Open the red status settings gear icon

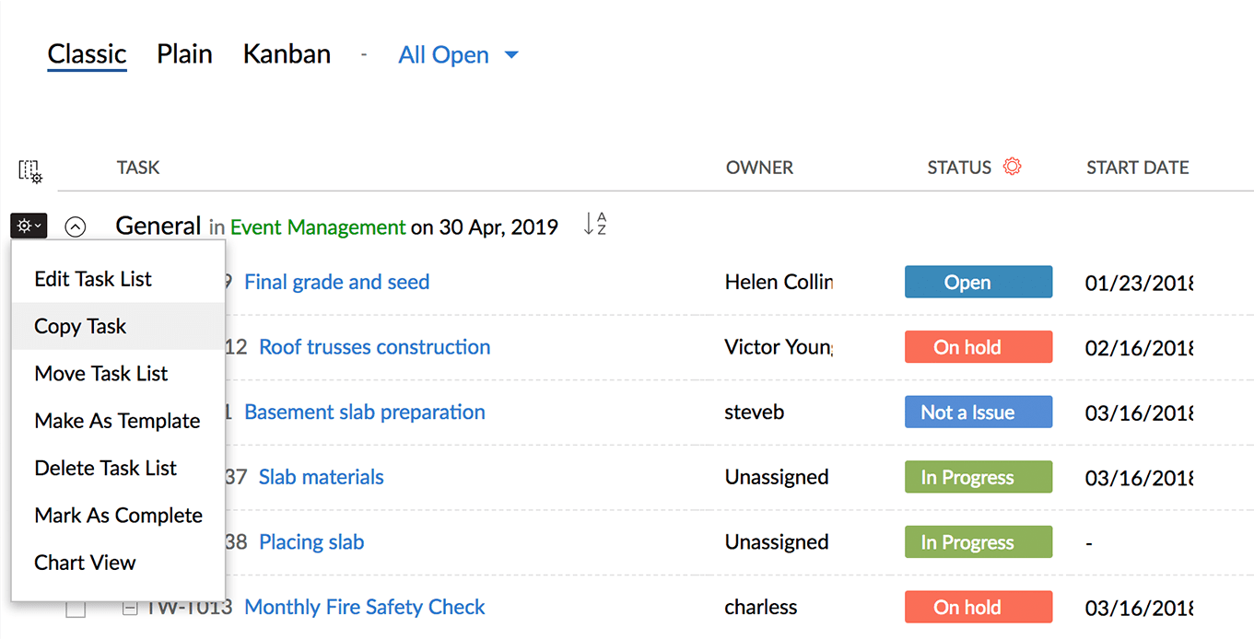point(1012,167)
